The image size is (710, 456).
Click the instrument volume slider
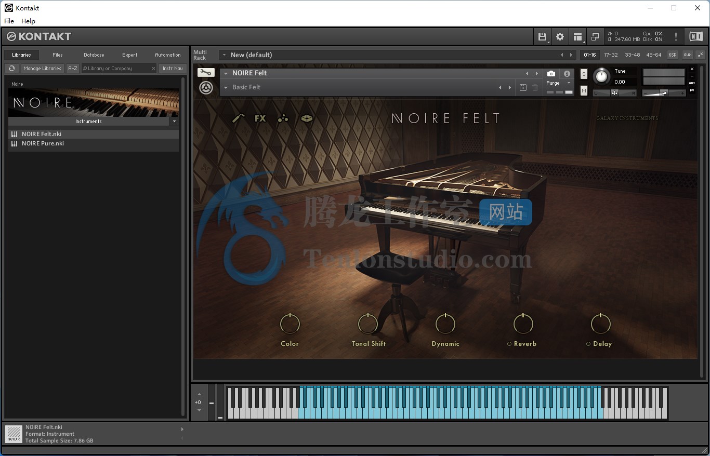(664, 93)
